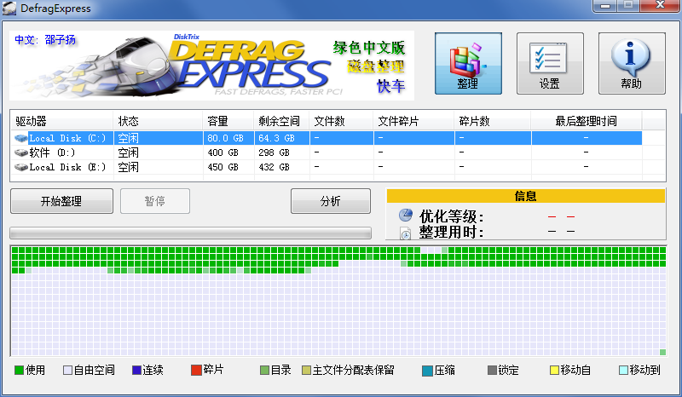
Task: Click 空闲 status in the D: row
Action: [129, 152]
